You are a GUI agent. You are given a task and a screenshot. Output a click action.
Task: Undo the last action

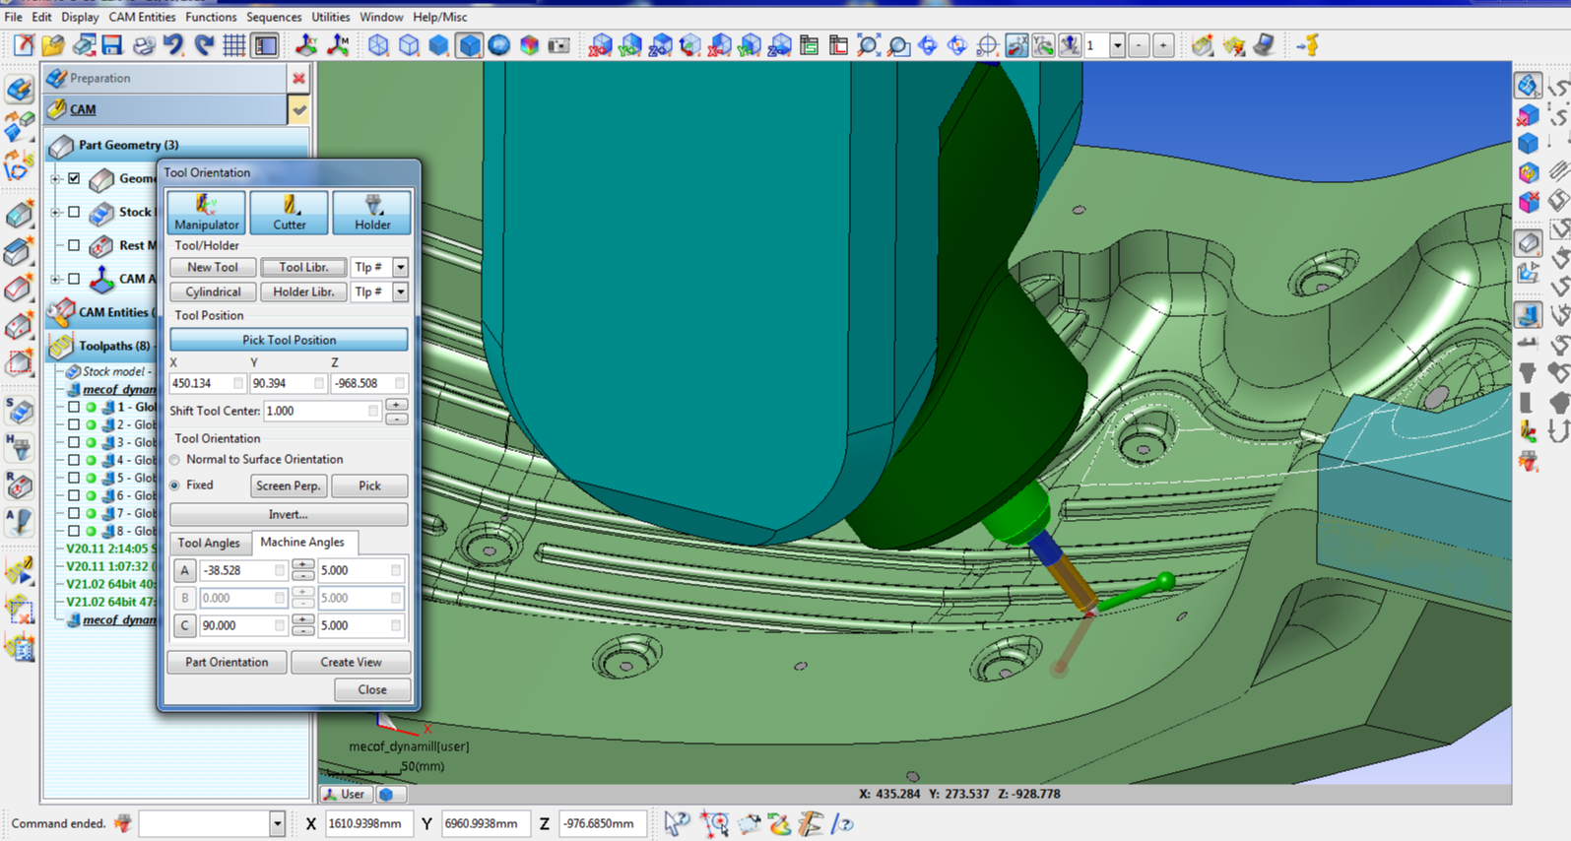174,45
